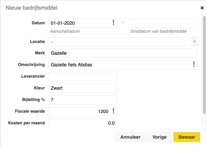Select the Omschrijving text field

pyautogui.click(x=123, y=65)
